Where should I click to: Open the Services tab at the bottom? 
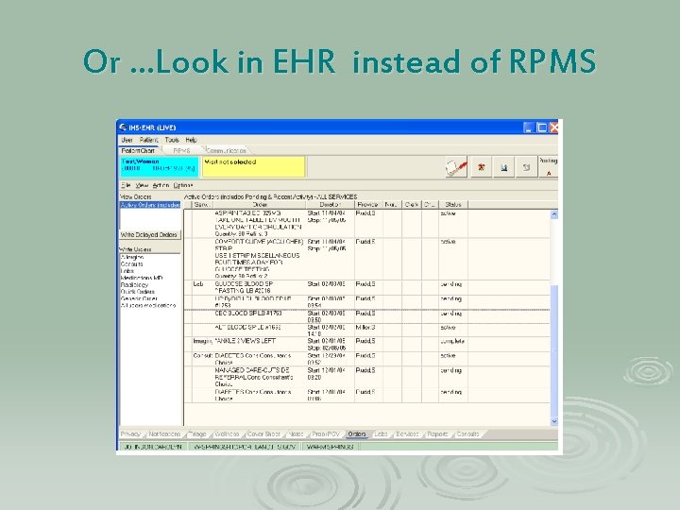click(407, 433)
